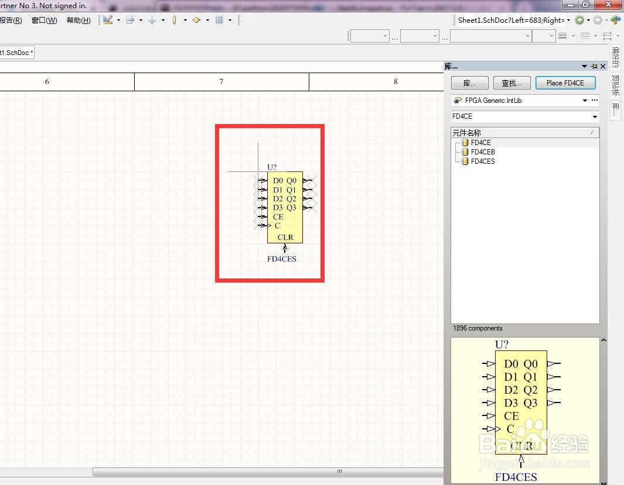Open the first empty font combo box
The width and height of the screenshot is (624, 485).
[369, 36]
